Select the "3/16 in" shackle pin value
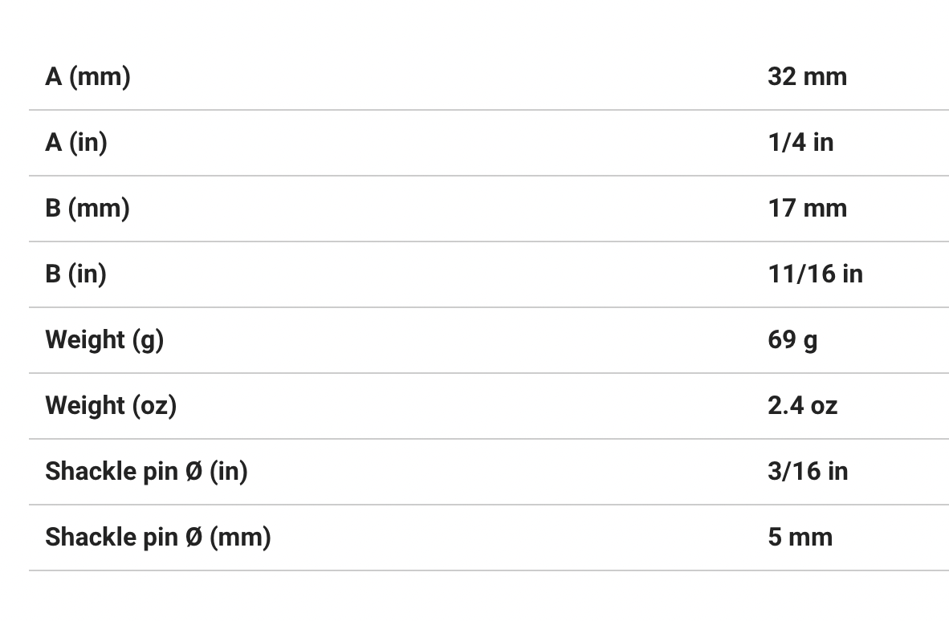This screenshot has height=621, width=949. (807, 472)
